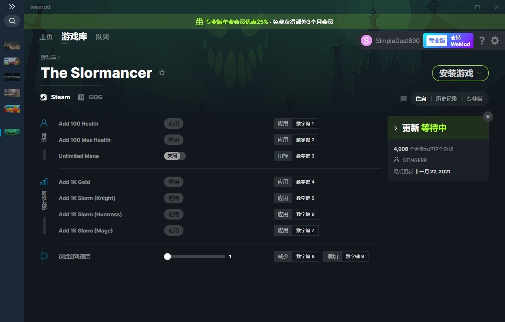Open the search magnifier in sidebar
This screenshot has height=322, width=505.
click(12, 21)
